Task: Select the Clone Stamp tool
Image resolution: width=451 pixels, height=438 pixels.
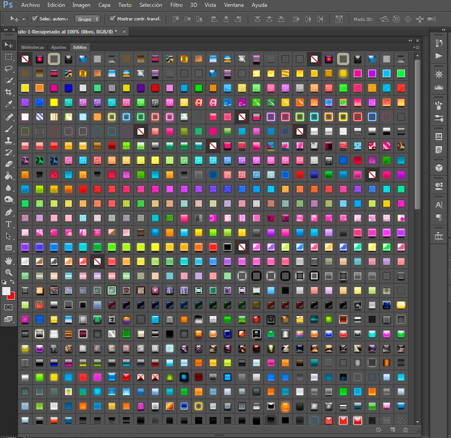Action: (x=9, y=140)
